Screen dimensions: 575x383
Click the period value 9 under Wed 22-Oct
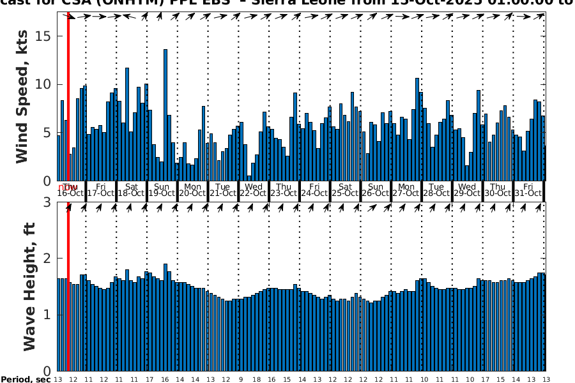241,380
